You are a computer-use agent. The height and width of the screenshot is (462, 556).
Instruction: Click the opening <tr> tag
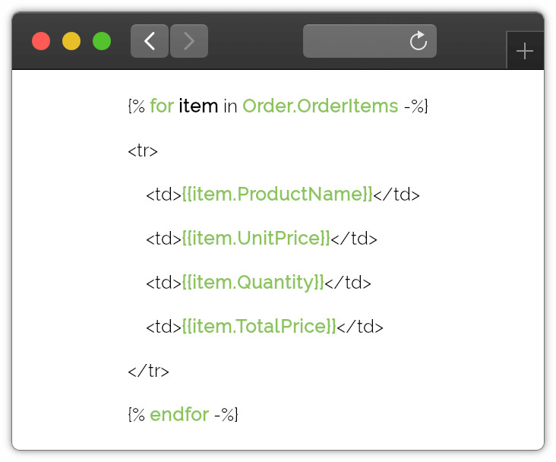pyautogui.click(x=143, y=150)
